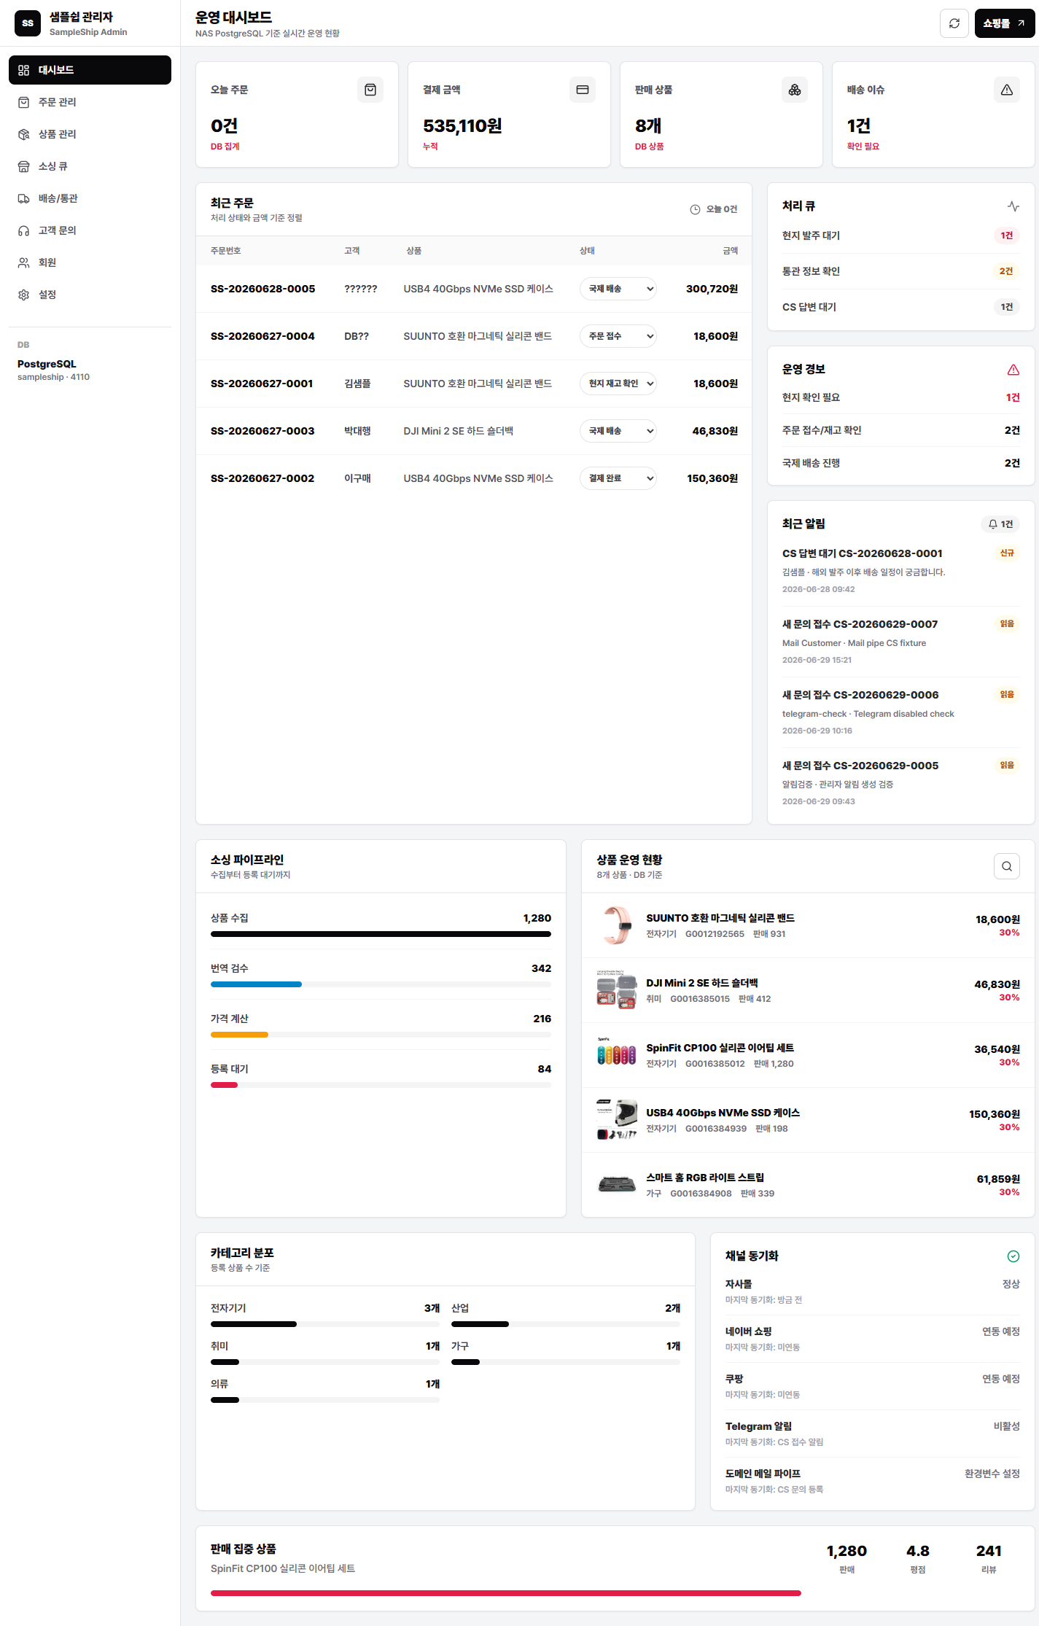Click the red alert icon in 운영 경보
The height and width of the screenshot is (1626, 1039).
coord(1013,370)
